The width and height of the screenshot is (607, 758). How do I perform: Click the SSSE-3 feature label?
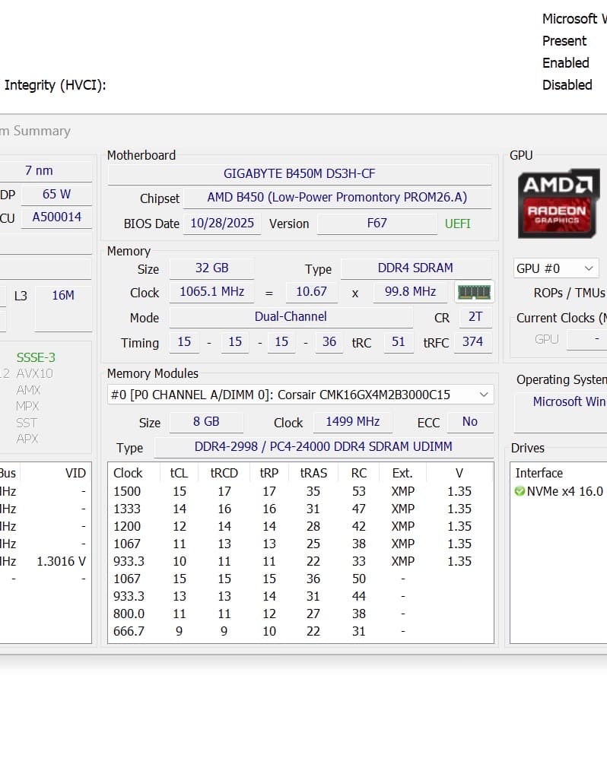(x=36, y=358)
